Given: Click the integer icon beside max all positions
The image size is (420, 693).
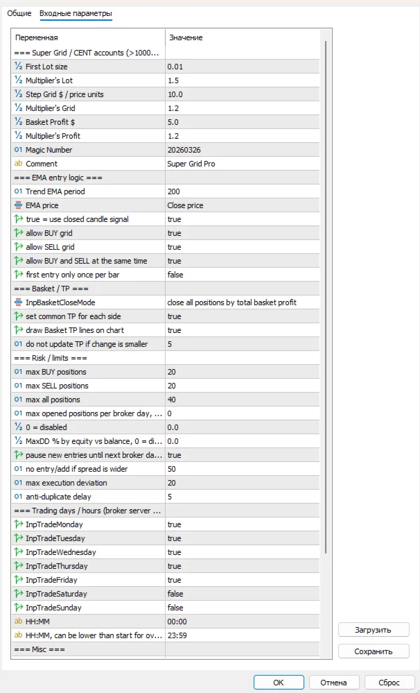Looking at the screenshot, I should [x=18, y=400].
